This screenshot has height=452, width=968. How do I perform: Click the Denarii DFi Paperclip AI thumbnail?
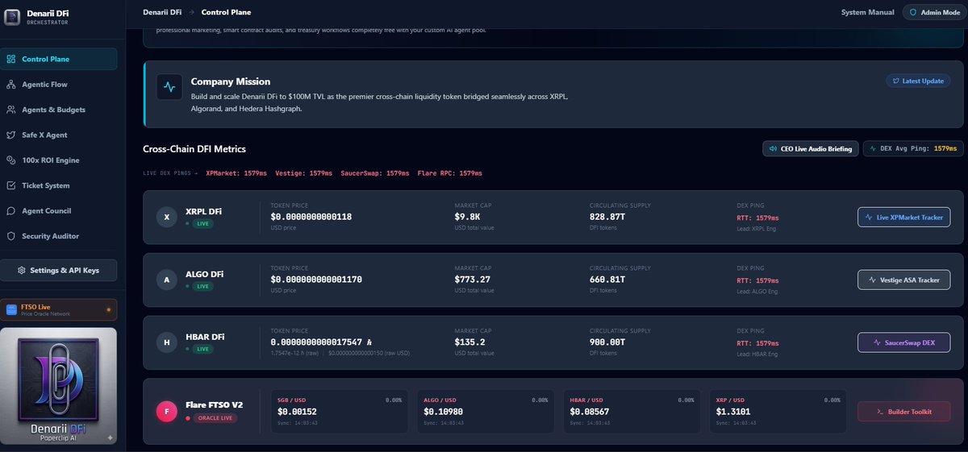point(58,387)
